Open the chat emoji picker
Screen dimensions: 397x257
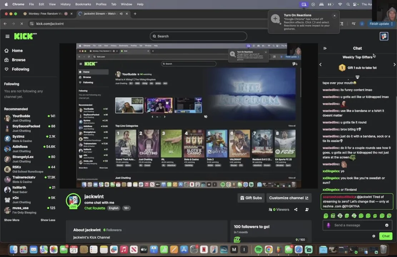coord(387,225)
